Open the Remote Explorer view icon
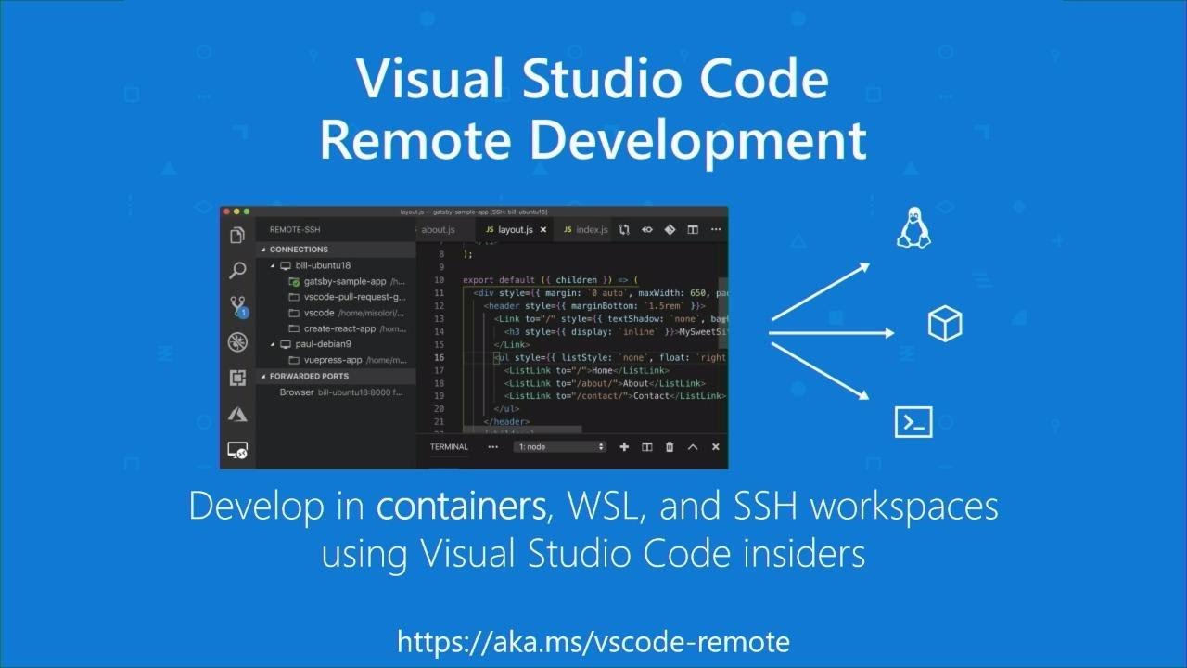The width and height of the screenshot is (1187, 668). [237, 451]
